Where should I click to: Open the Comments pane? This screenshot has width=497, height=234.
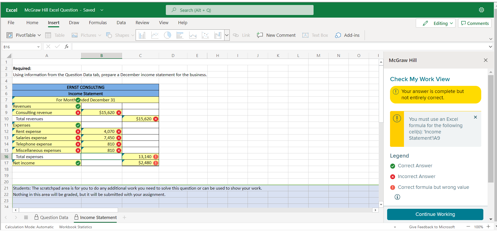point(475,23)
